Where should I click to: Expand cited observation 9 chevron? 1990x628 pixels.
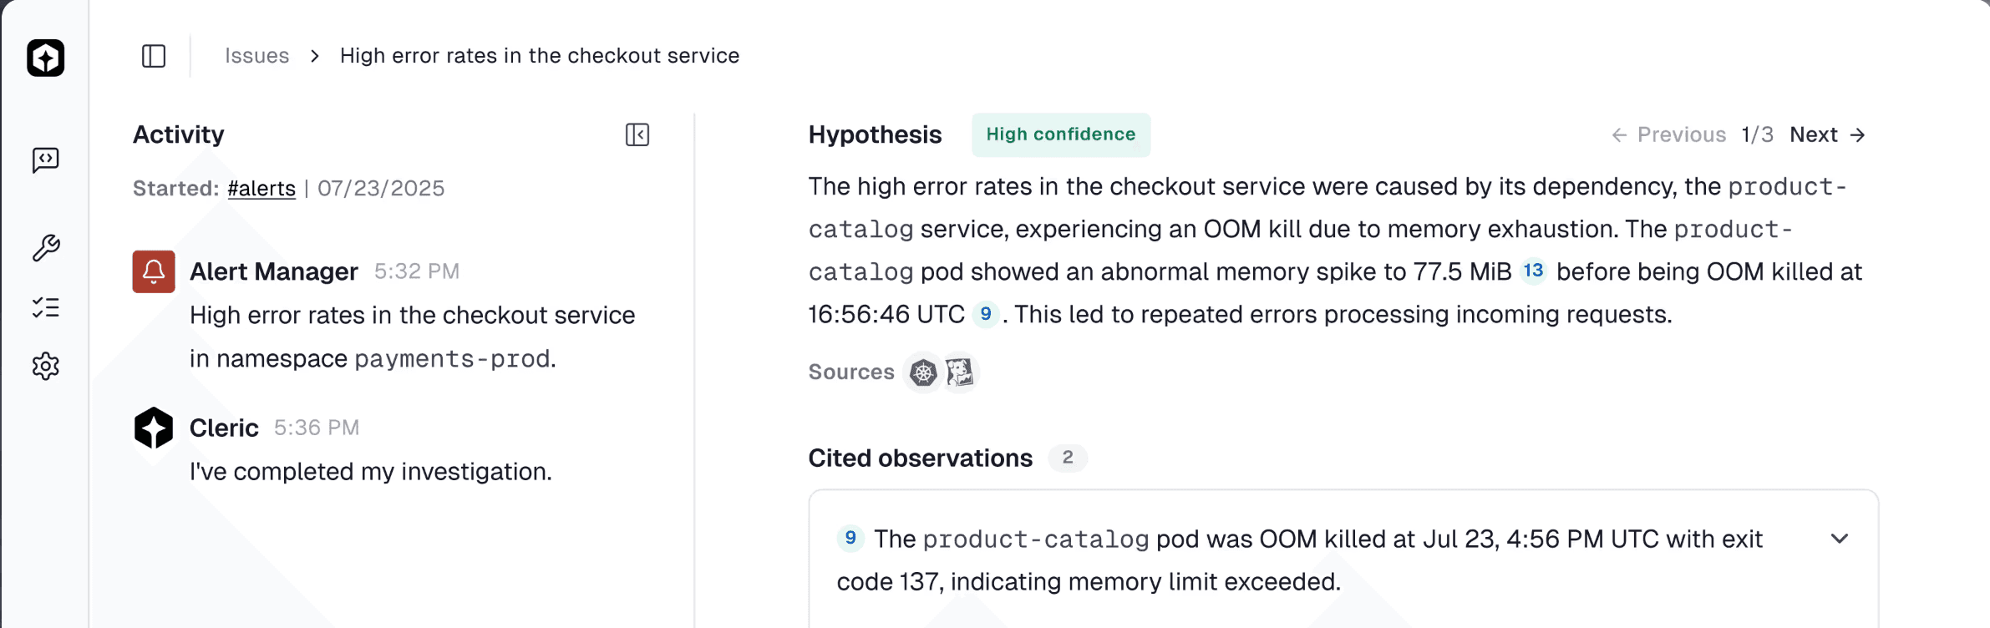[x=1839, y=539]
